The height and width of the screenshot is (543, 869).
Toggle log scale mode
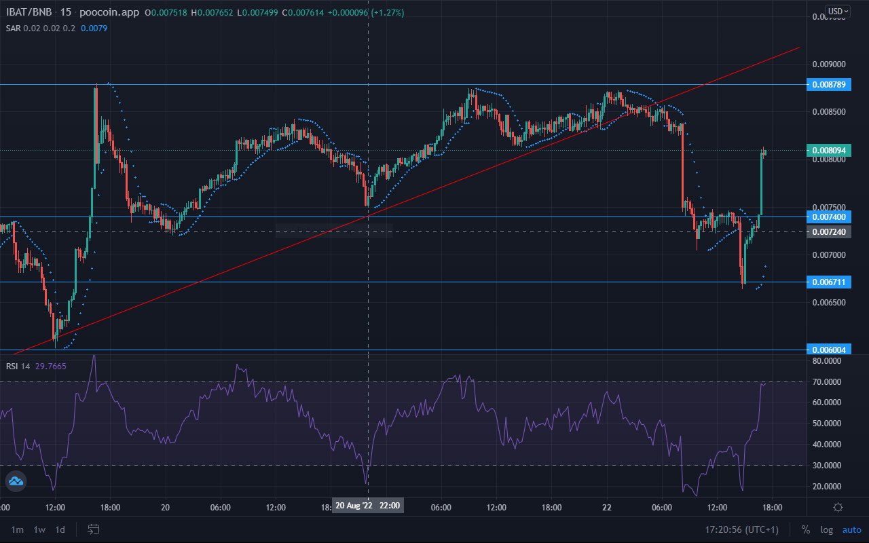tap(826, 529)
